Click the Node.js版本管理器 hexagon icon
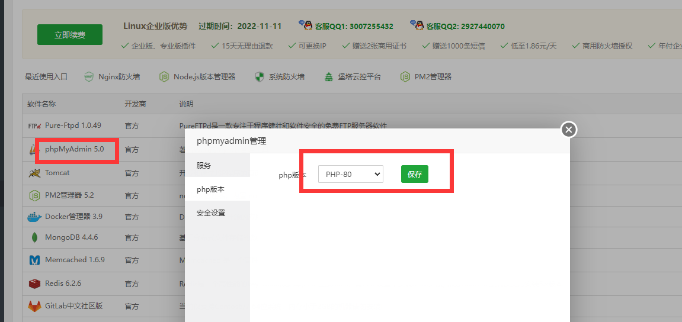Image resolution: width=682 pixels, height=322 pixels. coord(164,77)
